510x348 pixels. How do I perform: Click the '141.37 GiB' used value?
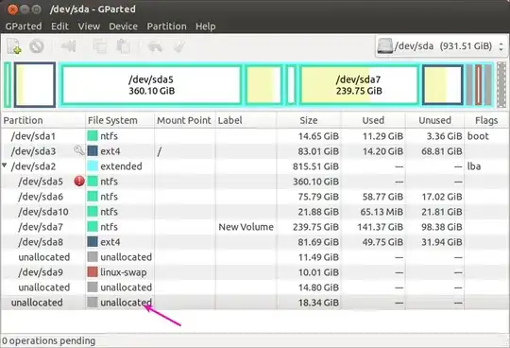click(381, 227)
